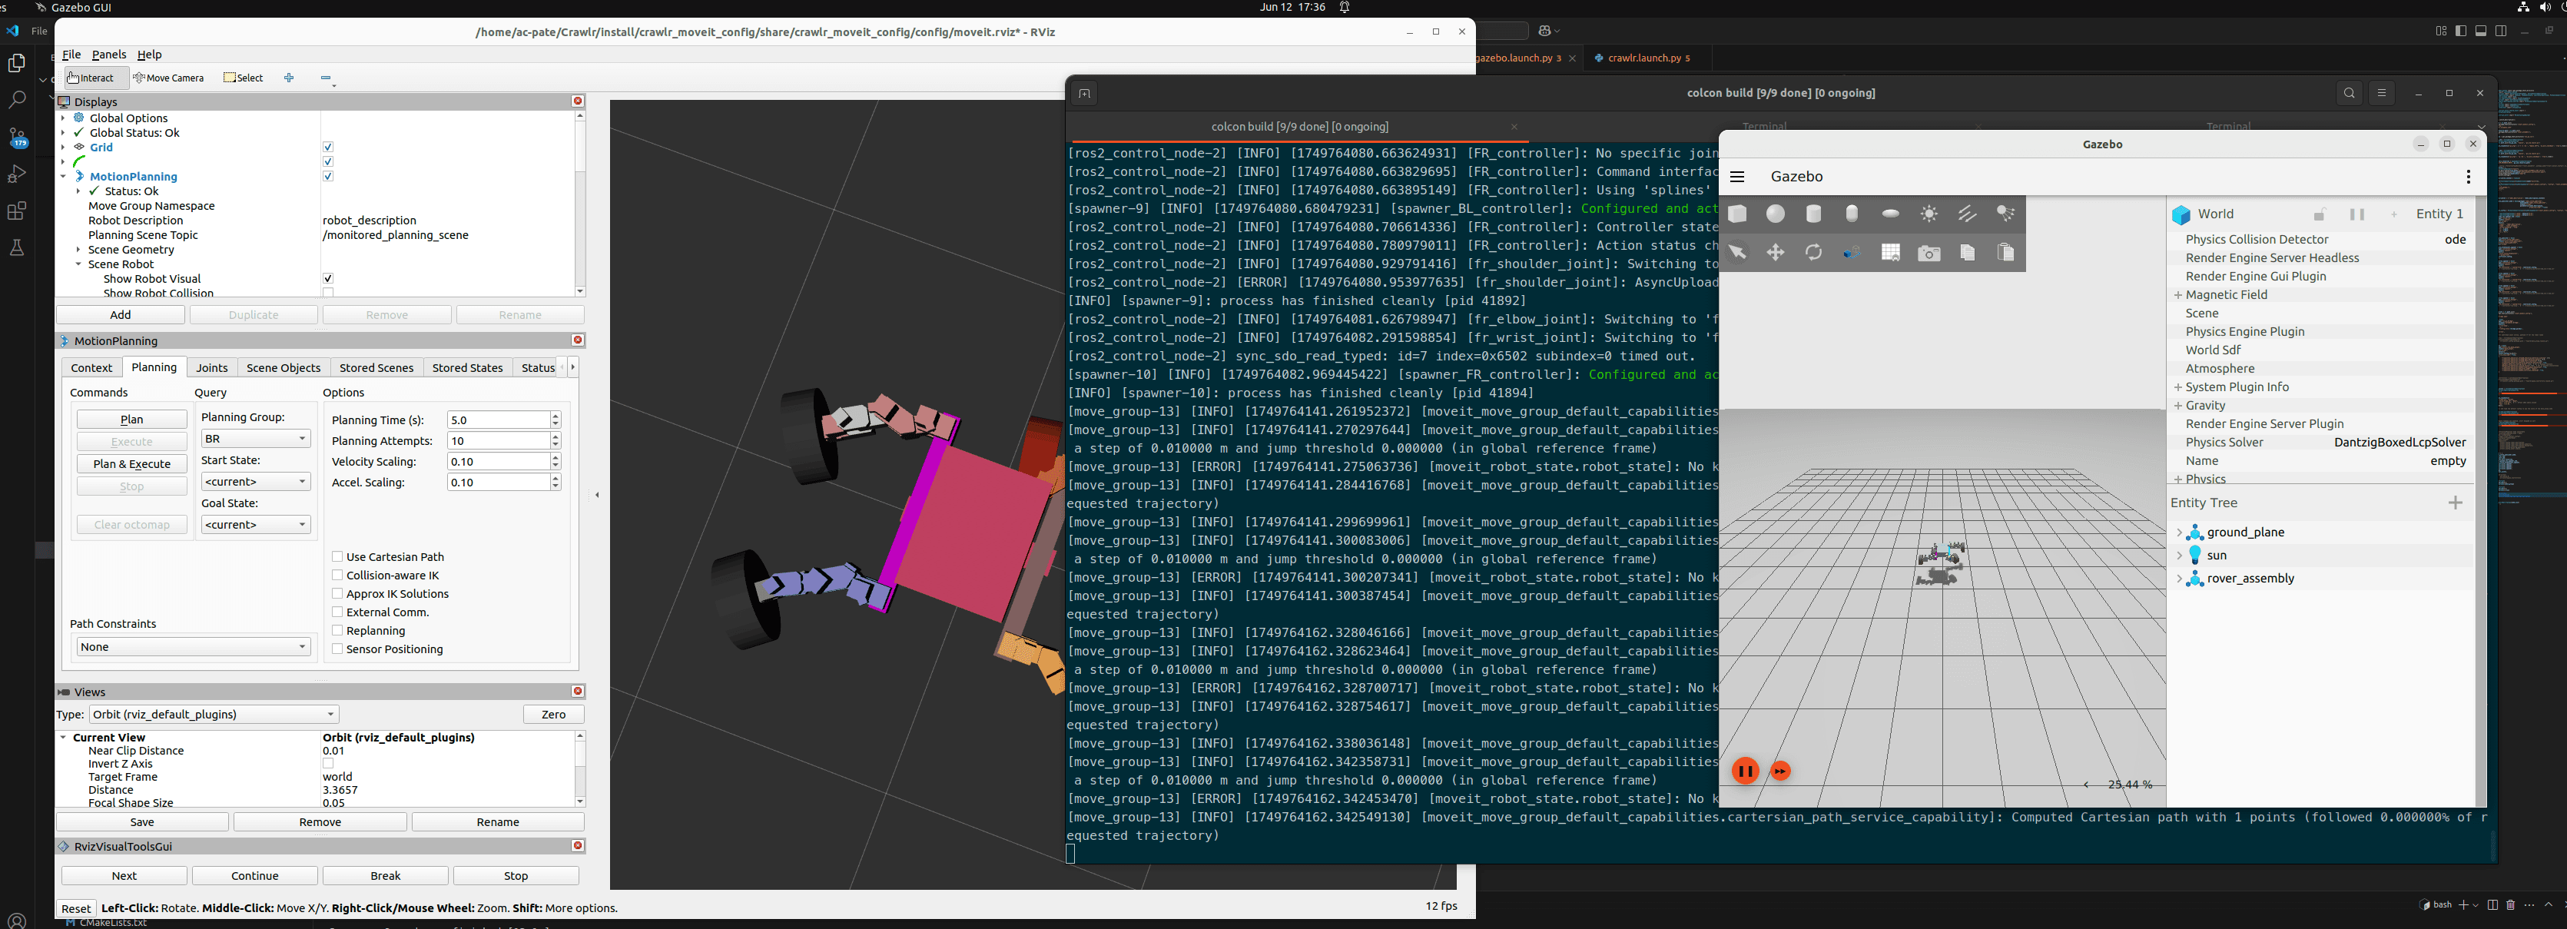Open the Gazebo hamburger menu
This screenshot has width=2567, height=929.
[1737, 177]
